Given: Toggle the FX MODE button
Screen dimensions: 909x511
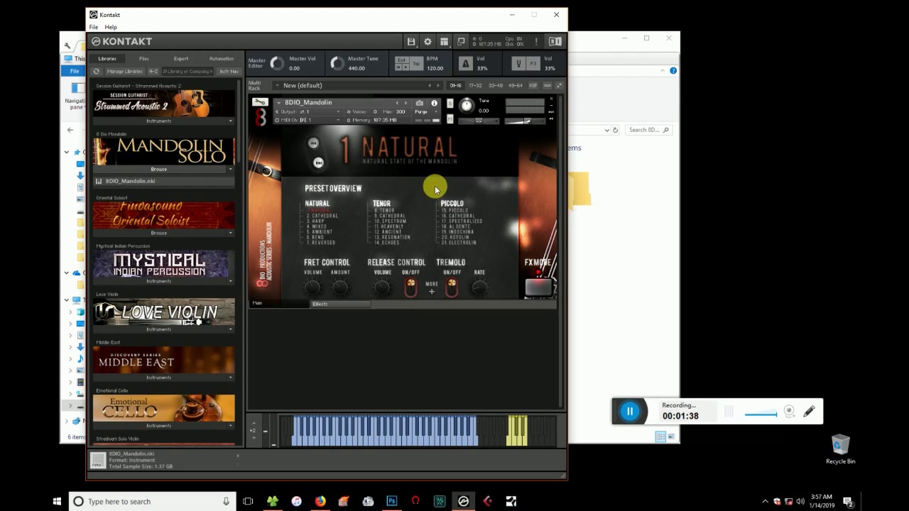Looking at the screenshot, I should 538,287.
